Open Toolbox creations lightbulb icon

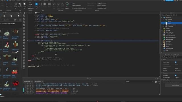[x=18, y=16]
